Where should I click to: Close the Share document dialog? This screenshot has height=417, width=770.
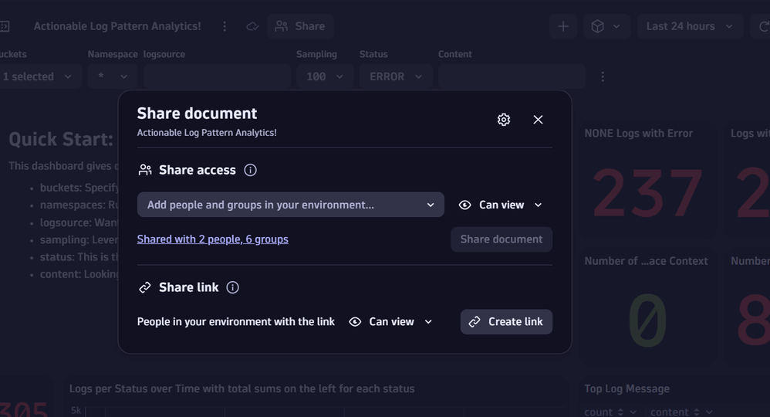click(x=538, y=120)
